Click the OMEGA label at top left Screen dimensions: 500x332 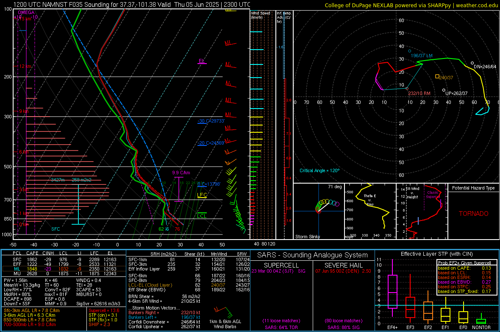[26, 12]
